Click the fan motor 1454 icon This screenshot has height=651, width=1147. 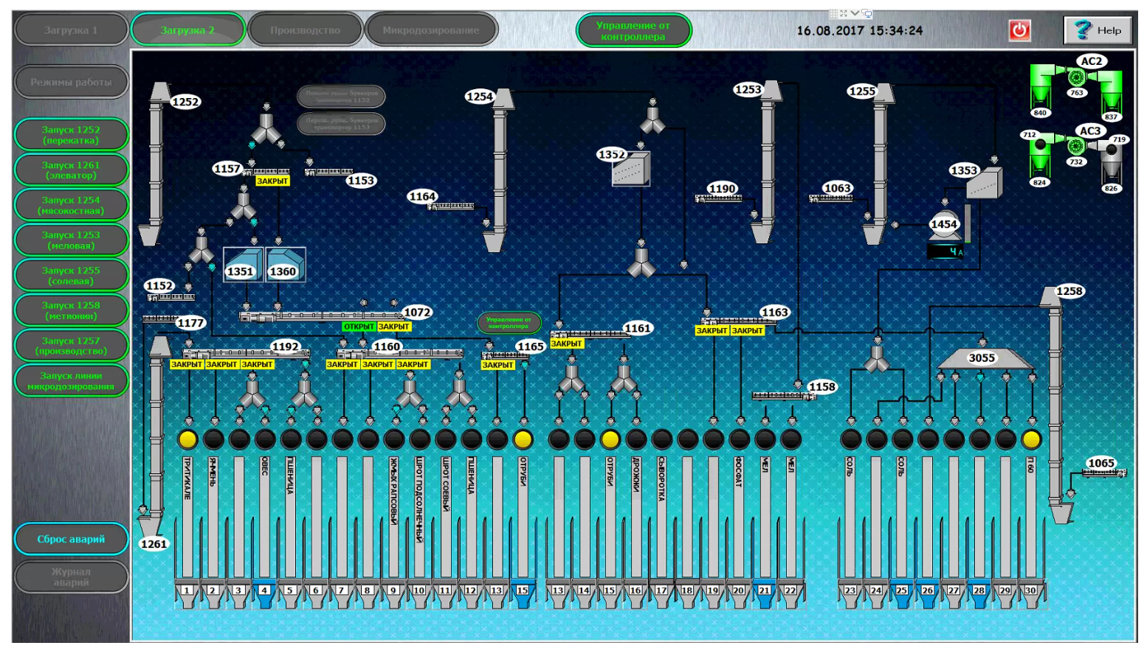[944, 225]
